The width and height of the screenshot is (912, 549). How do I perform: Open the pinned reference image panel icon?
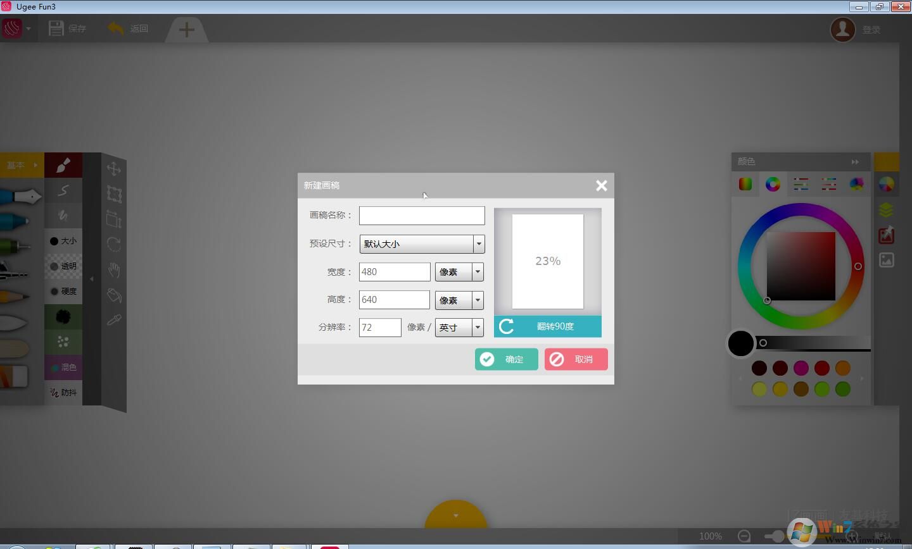[887, 235]
